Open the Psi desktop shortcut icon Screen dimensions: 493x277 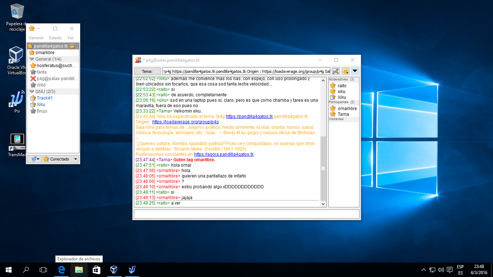pyautogui.click(x=17, y=100)
